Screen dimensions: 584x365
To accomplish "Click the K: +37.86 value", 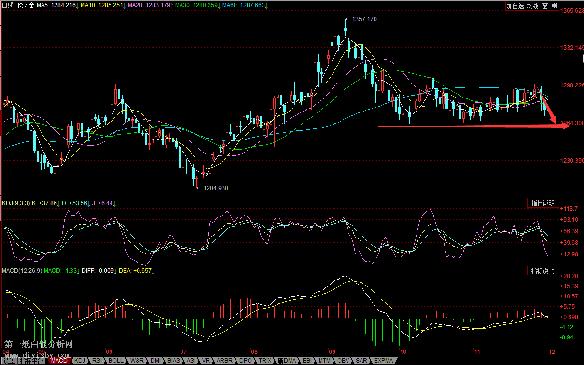I will 44,203.
